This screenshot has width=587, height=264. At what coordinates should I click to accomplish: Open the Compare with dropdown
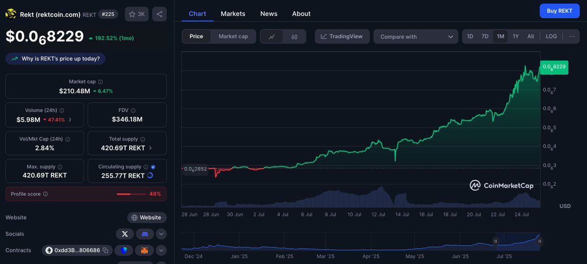click(416, 37)
